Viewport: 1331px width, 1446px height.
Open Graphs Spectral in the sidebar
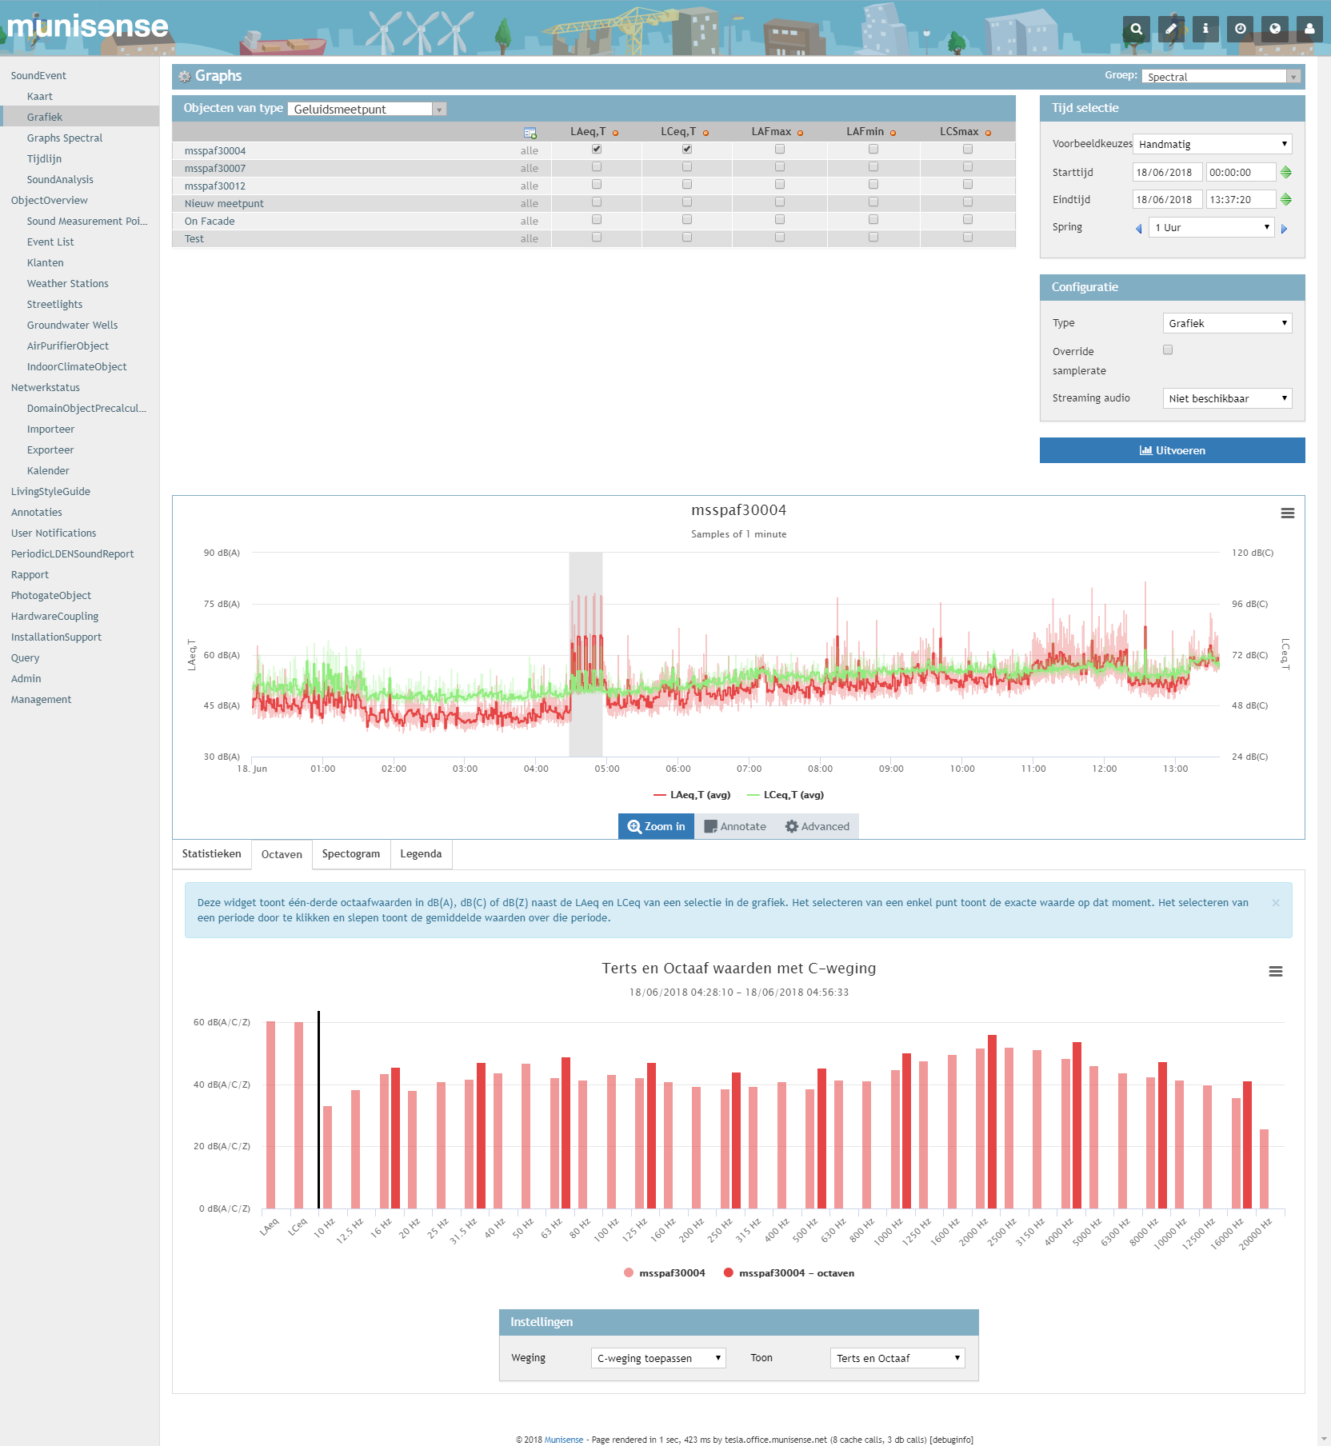pyautogui.click(x=65, y=138)
